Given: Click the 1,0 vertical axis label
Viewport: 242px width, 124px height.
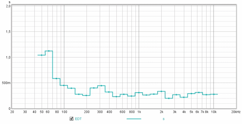Looking at the screenshot, I should coord(8,57).
